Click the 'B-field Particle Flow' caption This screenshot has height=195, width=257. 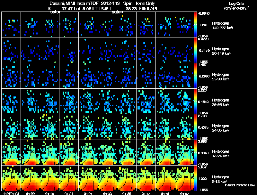(240, 185)
